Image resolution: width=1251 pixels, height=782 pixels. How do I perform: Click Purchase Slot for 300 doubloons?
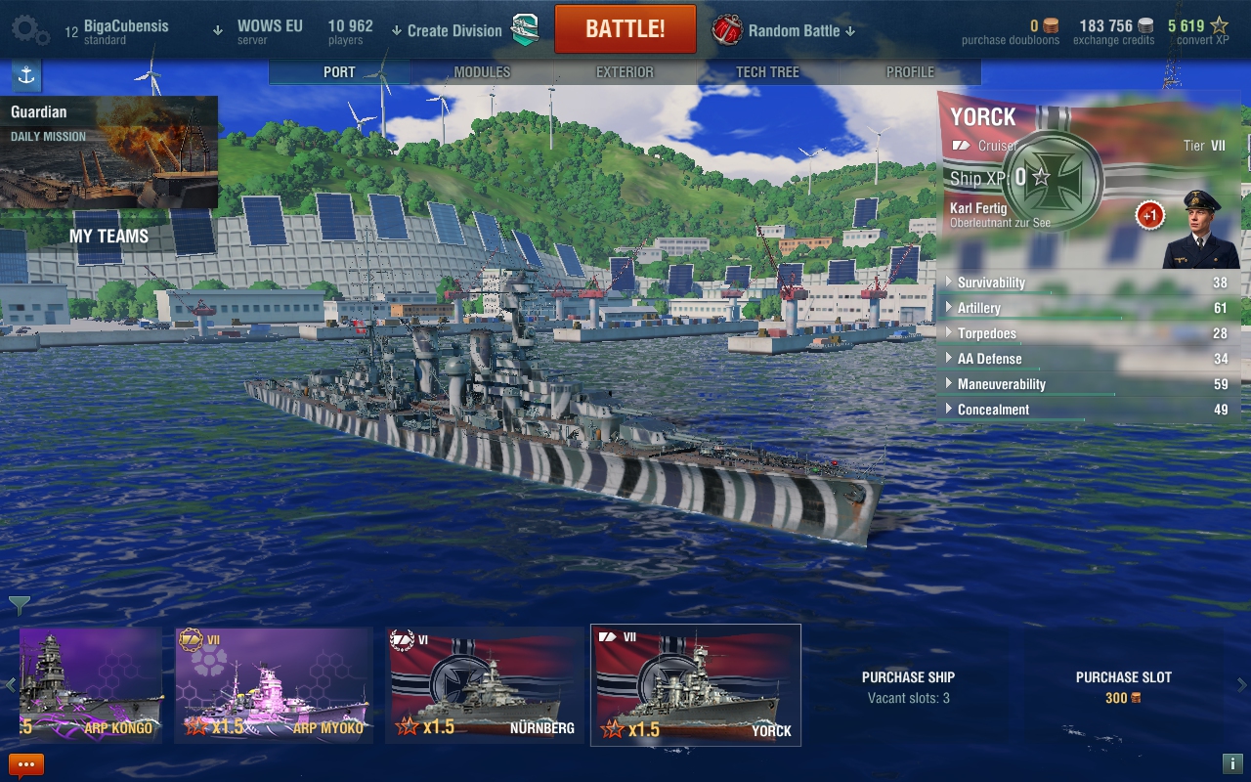tap(1123, 687)
